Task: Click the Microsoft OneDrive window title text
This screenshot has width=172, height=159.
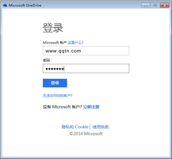Action: tap(25, 5)
